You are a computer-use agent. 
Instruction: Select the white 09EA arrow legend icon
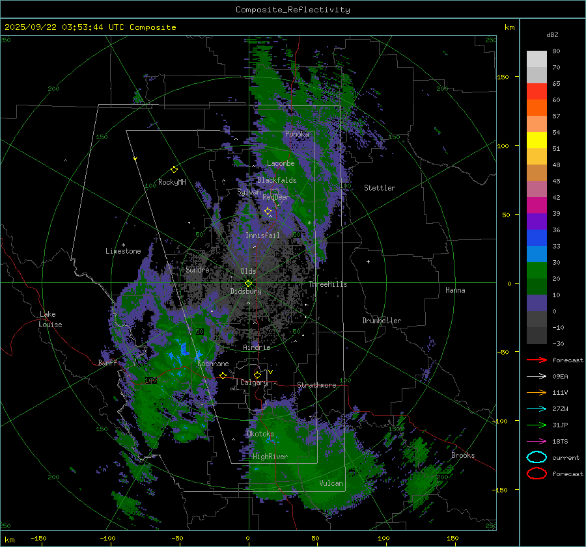coord(537,376)
